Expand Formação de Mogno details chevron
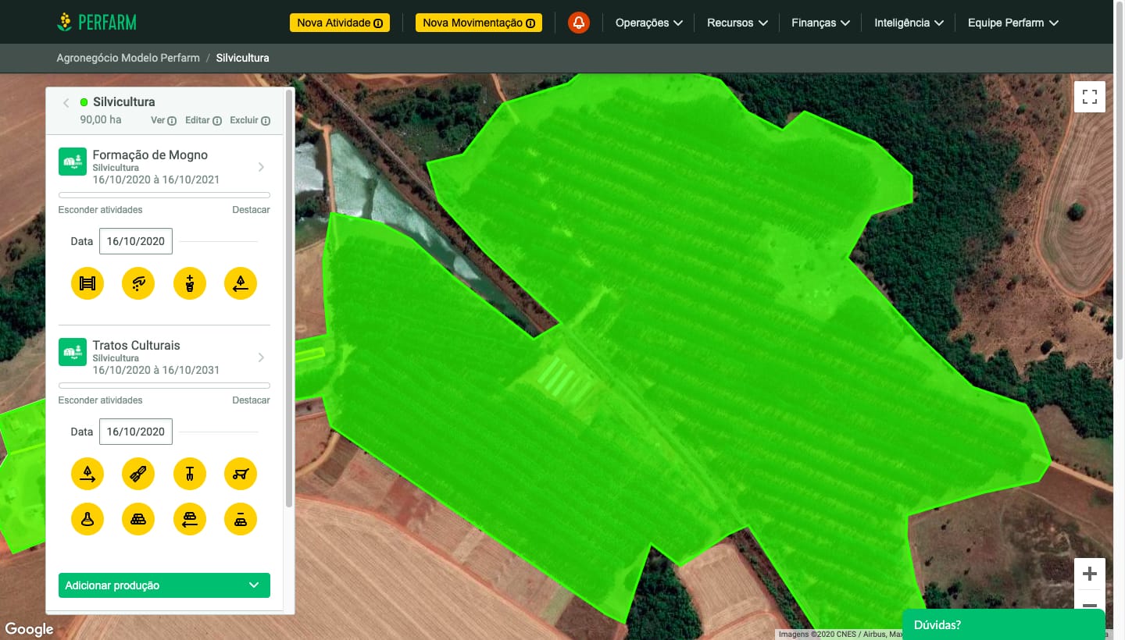The image size is (1125, 640). point(261,167)
